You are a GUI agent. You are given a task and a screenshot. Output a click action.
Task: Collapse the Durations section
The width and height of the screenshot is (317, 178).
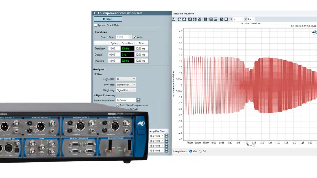(x=94, y=32)
